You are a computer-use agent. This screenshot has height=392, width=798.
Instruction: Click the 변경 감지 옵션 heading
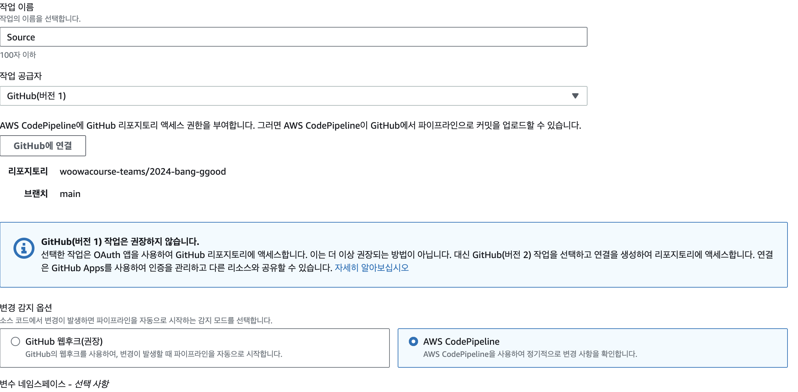26,308
